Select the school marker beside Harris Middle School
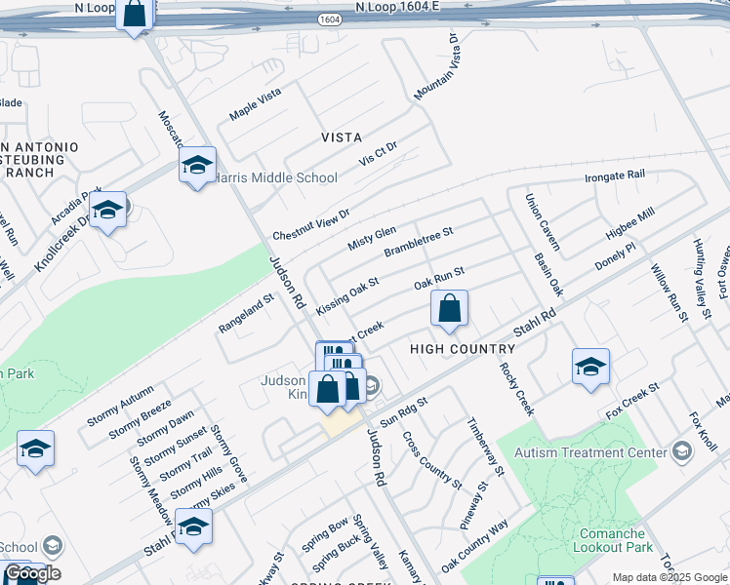 tap(197, 166)
